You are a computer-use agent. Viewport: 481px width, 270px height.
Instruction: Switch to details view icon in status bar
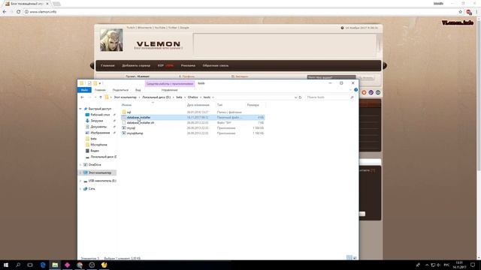pyautogui.click(x=349, y=258)
